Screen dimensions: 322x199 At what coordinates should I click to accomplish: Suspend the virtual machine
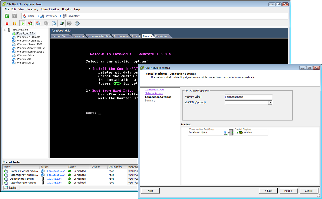[x=15, y=23]
